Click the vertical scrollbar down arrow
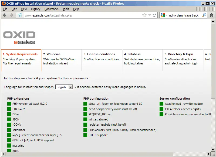 [213, 149]
